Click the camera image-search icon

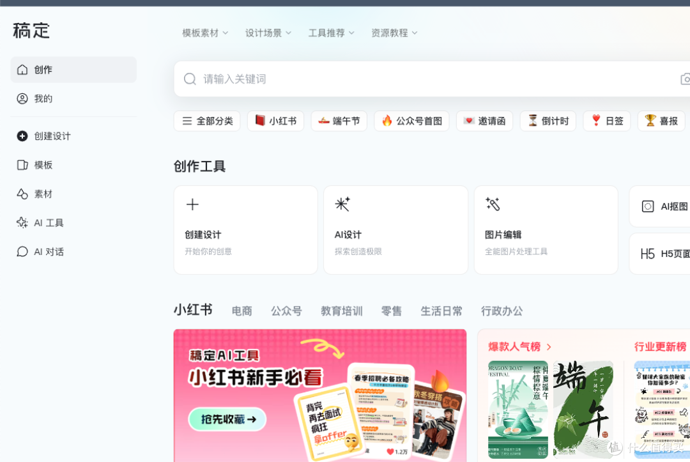[685, 79]
